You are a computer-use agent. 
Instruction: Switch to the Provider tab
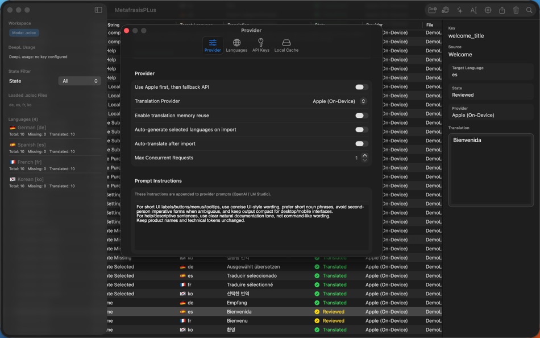click(213, 45)
